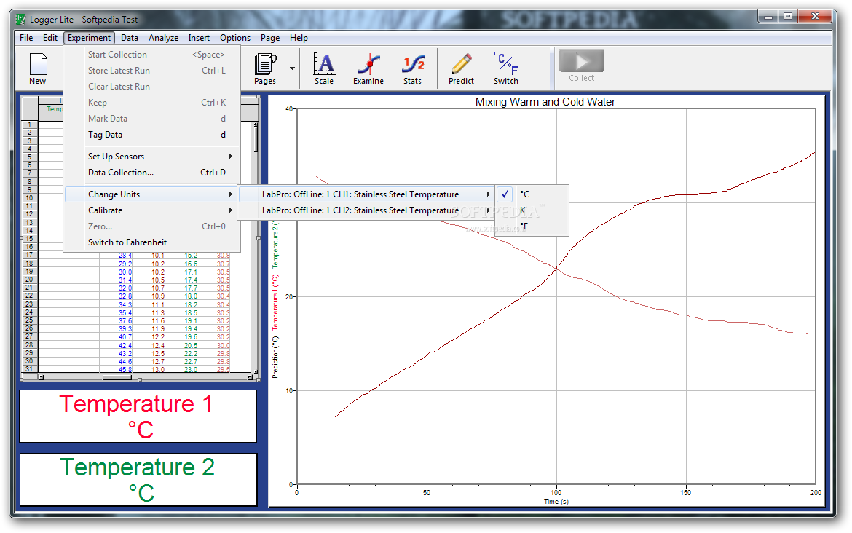Viewport: 852px width, 533px height.
Task: Click x-axis maximum value 200
Action: (816, 492)
